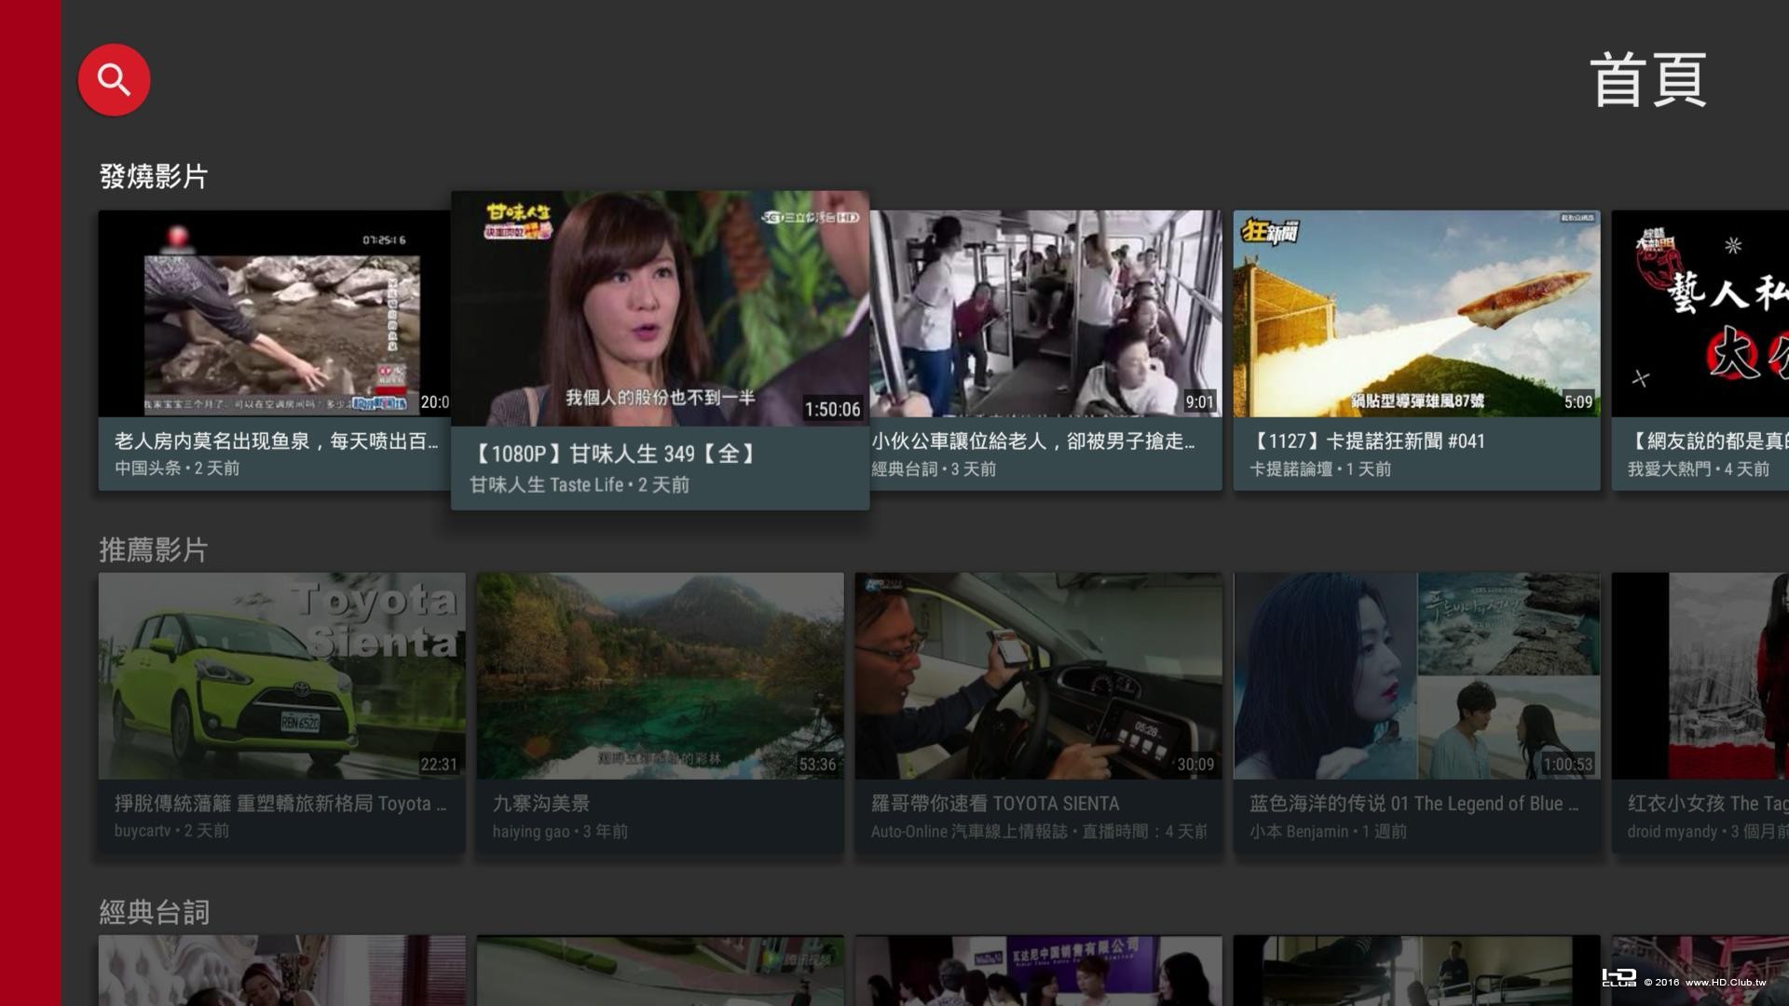Select the 經典台詞 row heading
This screenshot has width=1789, height=1006.
pyautogui.click(x=154, y=912)
